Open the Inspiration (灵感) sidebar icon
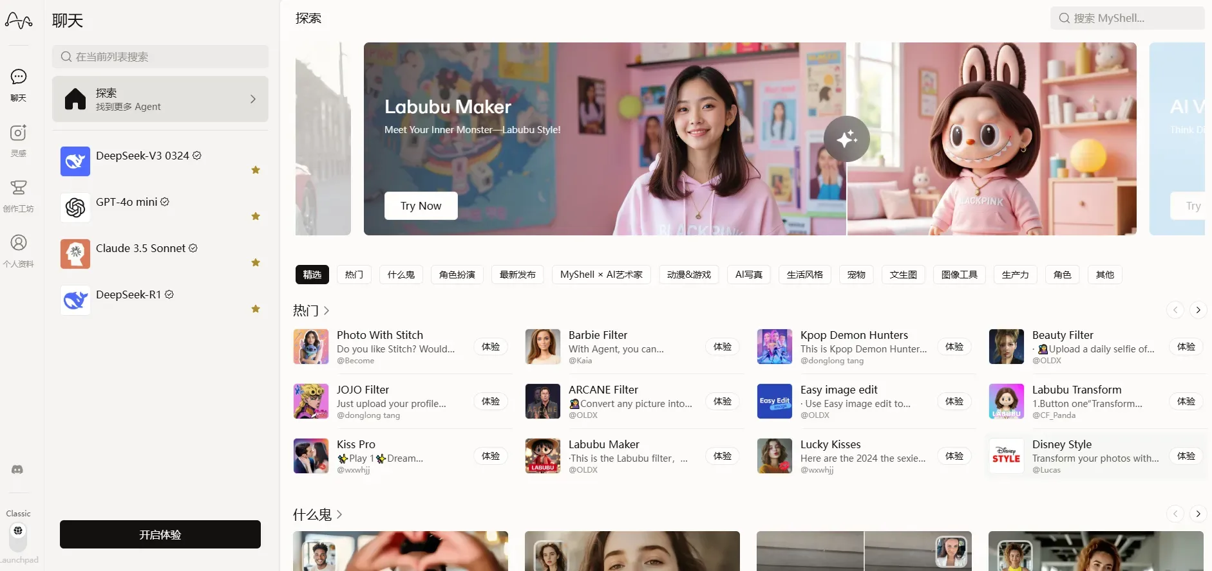 [19, 140]
